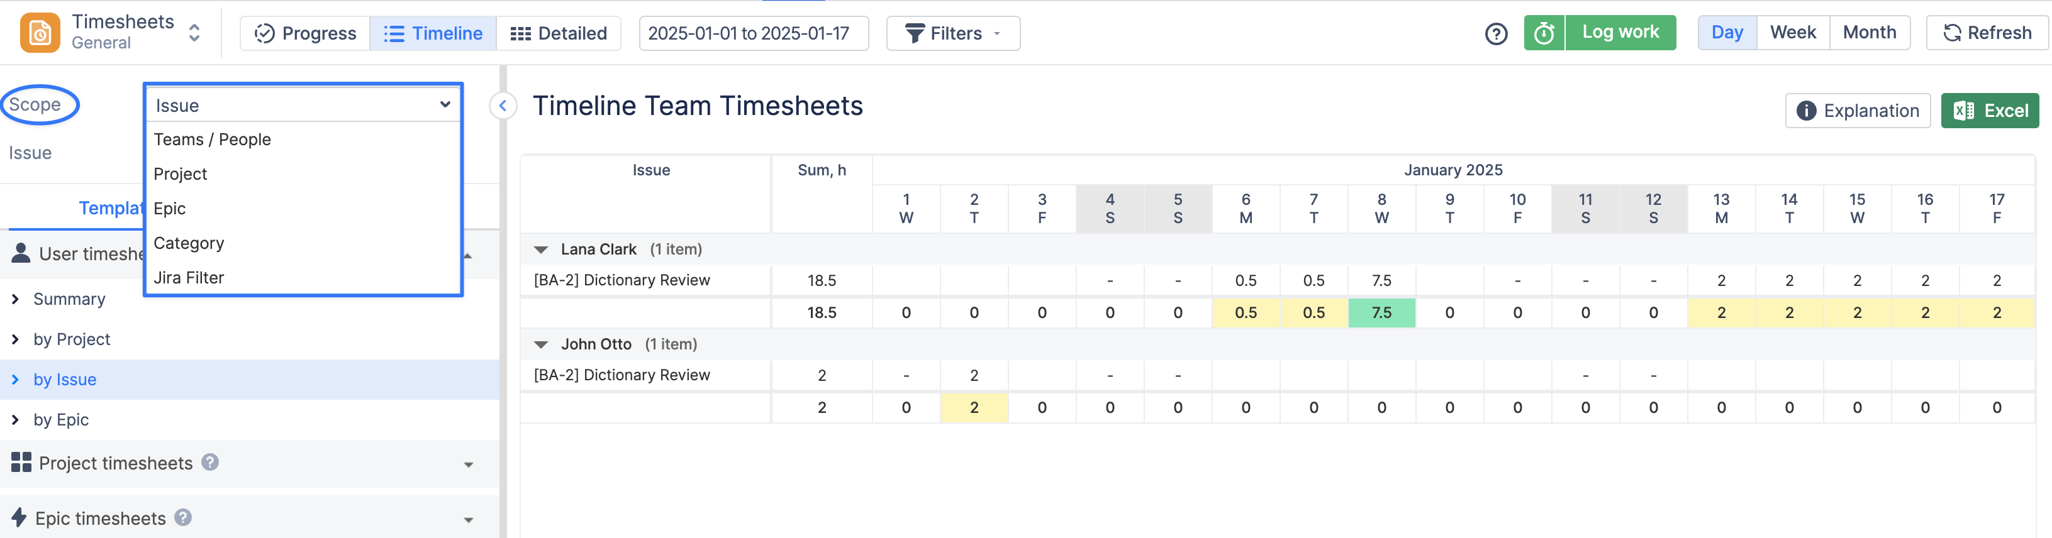
Task: Switch to Week view
Action: (1792, 33)
